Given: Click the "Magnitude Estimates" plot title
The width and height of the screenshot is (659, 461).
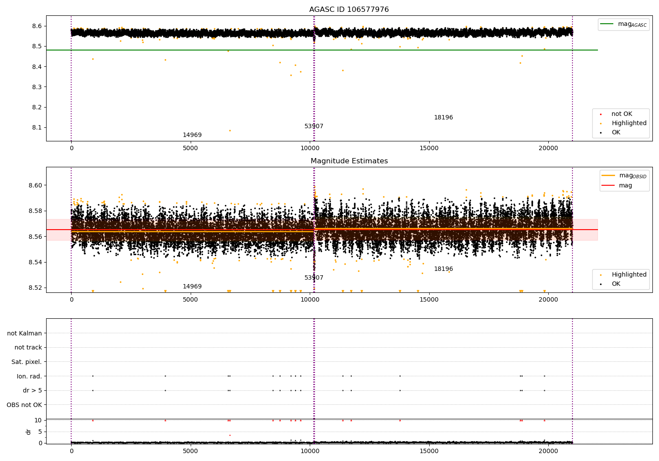Looking at the screenshot, I should coord(349,161).
